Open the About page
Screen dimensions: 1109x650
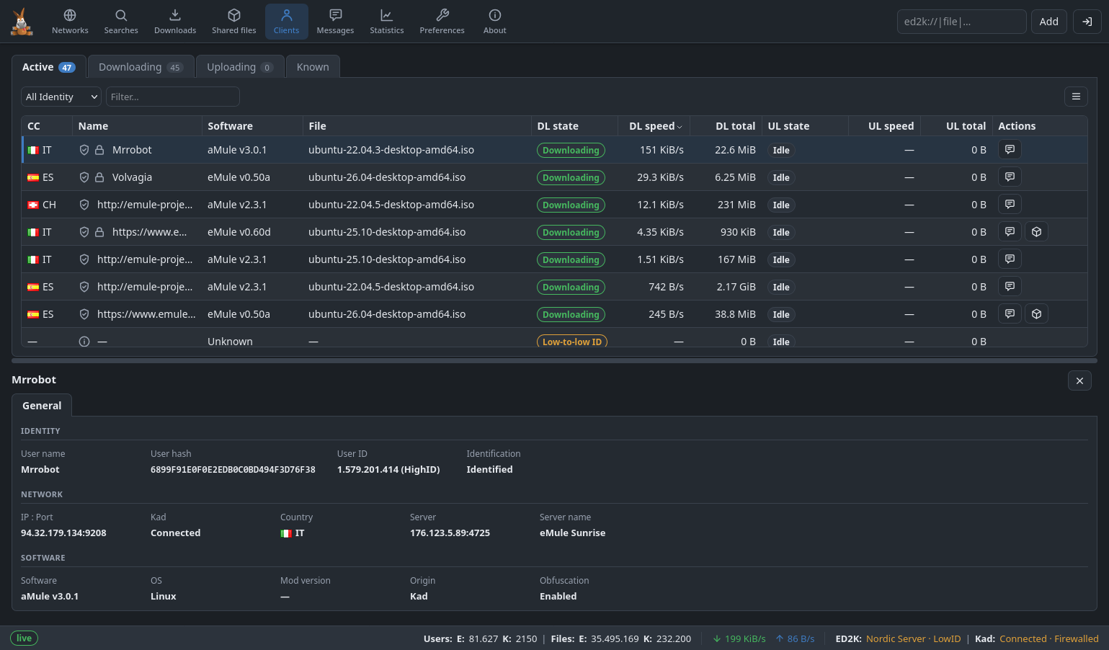[494, 22]
